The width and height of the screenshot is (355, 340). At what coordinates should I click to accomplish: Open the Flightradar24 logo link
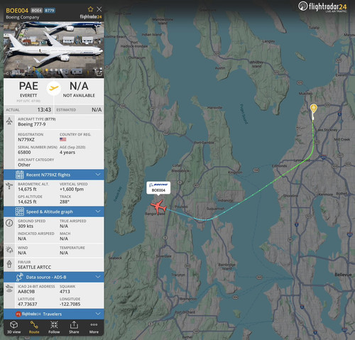322,6
